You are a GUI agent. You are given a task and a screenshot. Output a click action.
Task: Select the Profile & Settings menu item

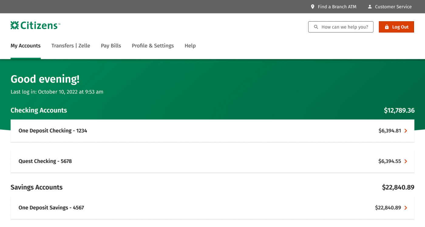[153, 46]
